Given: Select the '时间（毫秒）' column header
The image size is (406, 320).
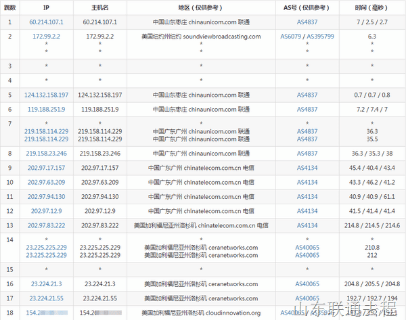Looking at the screenshot, I should [372, 7].
